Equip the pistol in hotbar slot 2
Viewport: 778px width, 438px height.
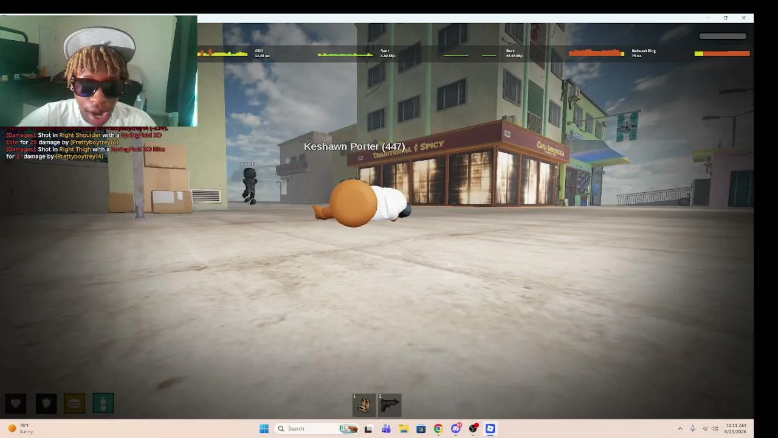click(390, 405)
